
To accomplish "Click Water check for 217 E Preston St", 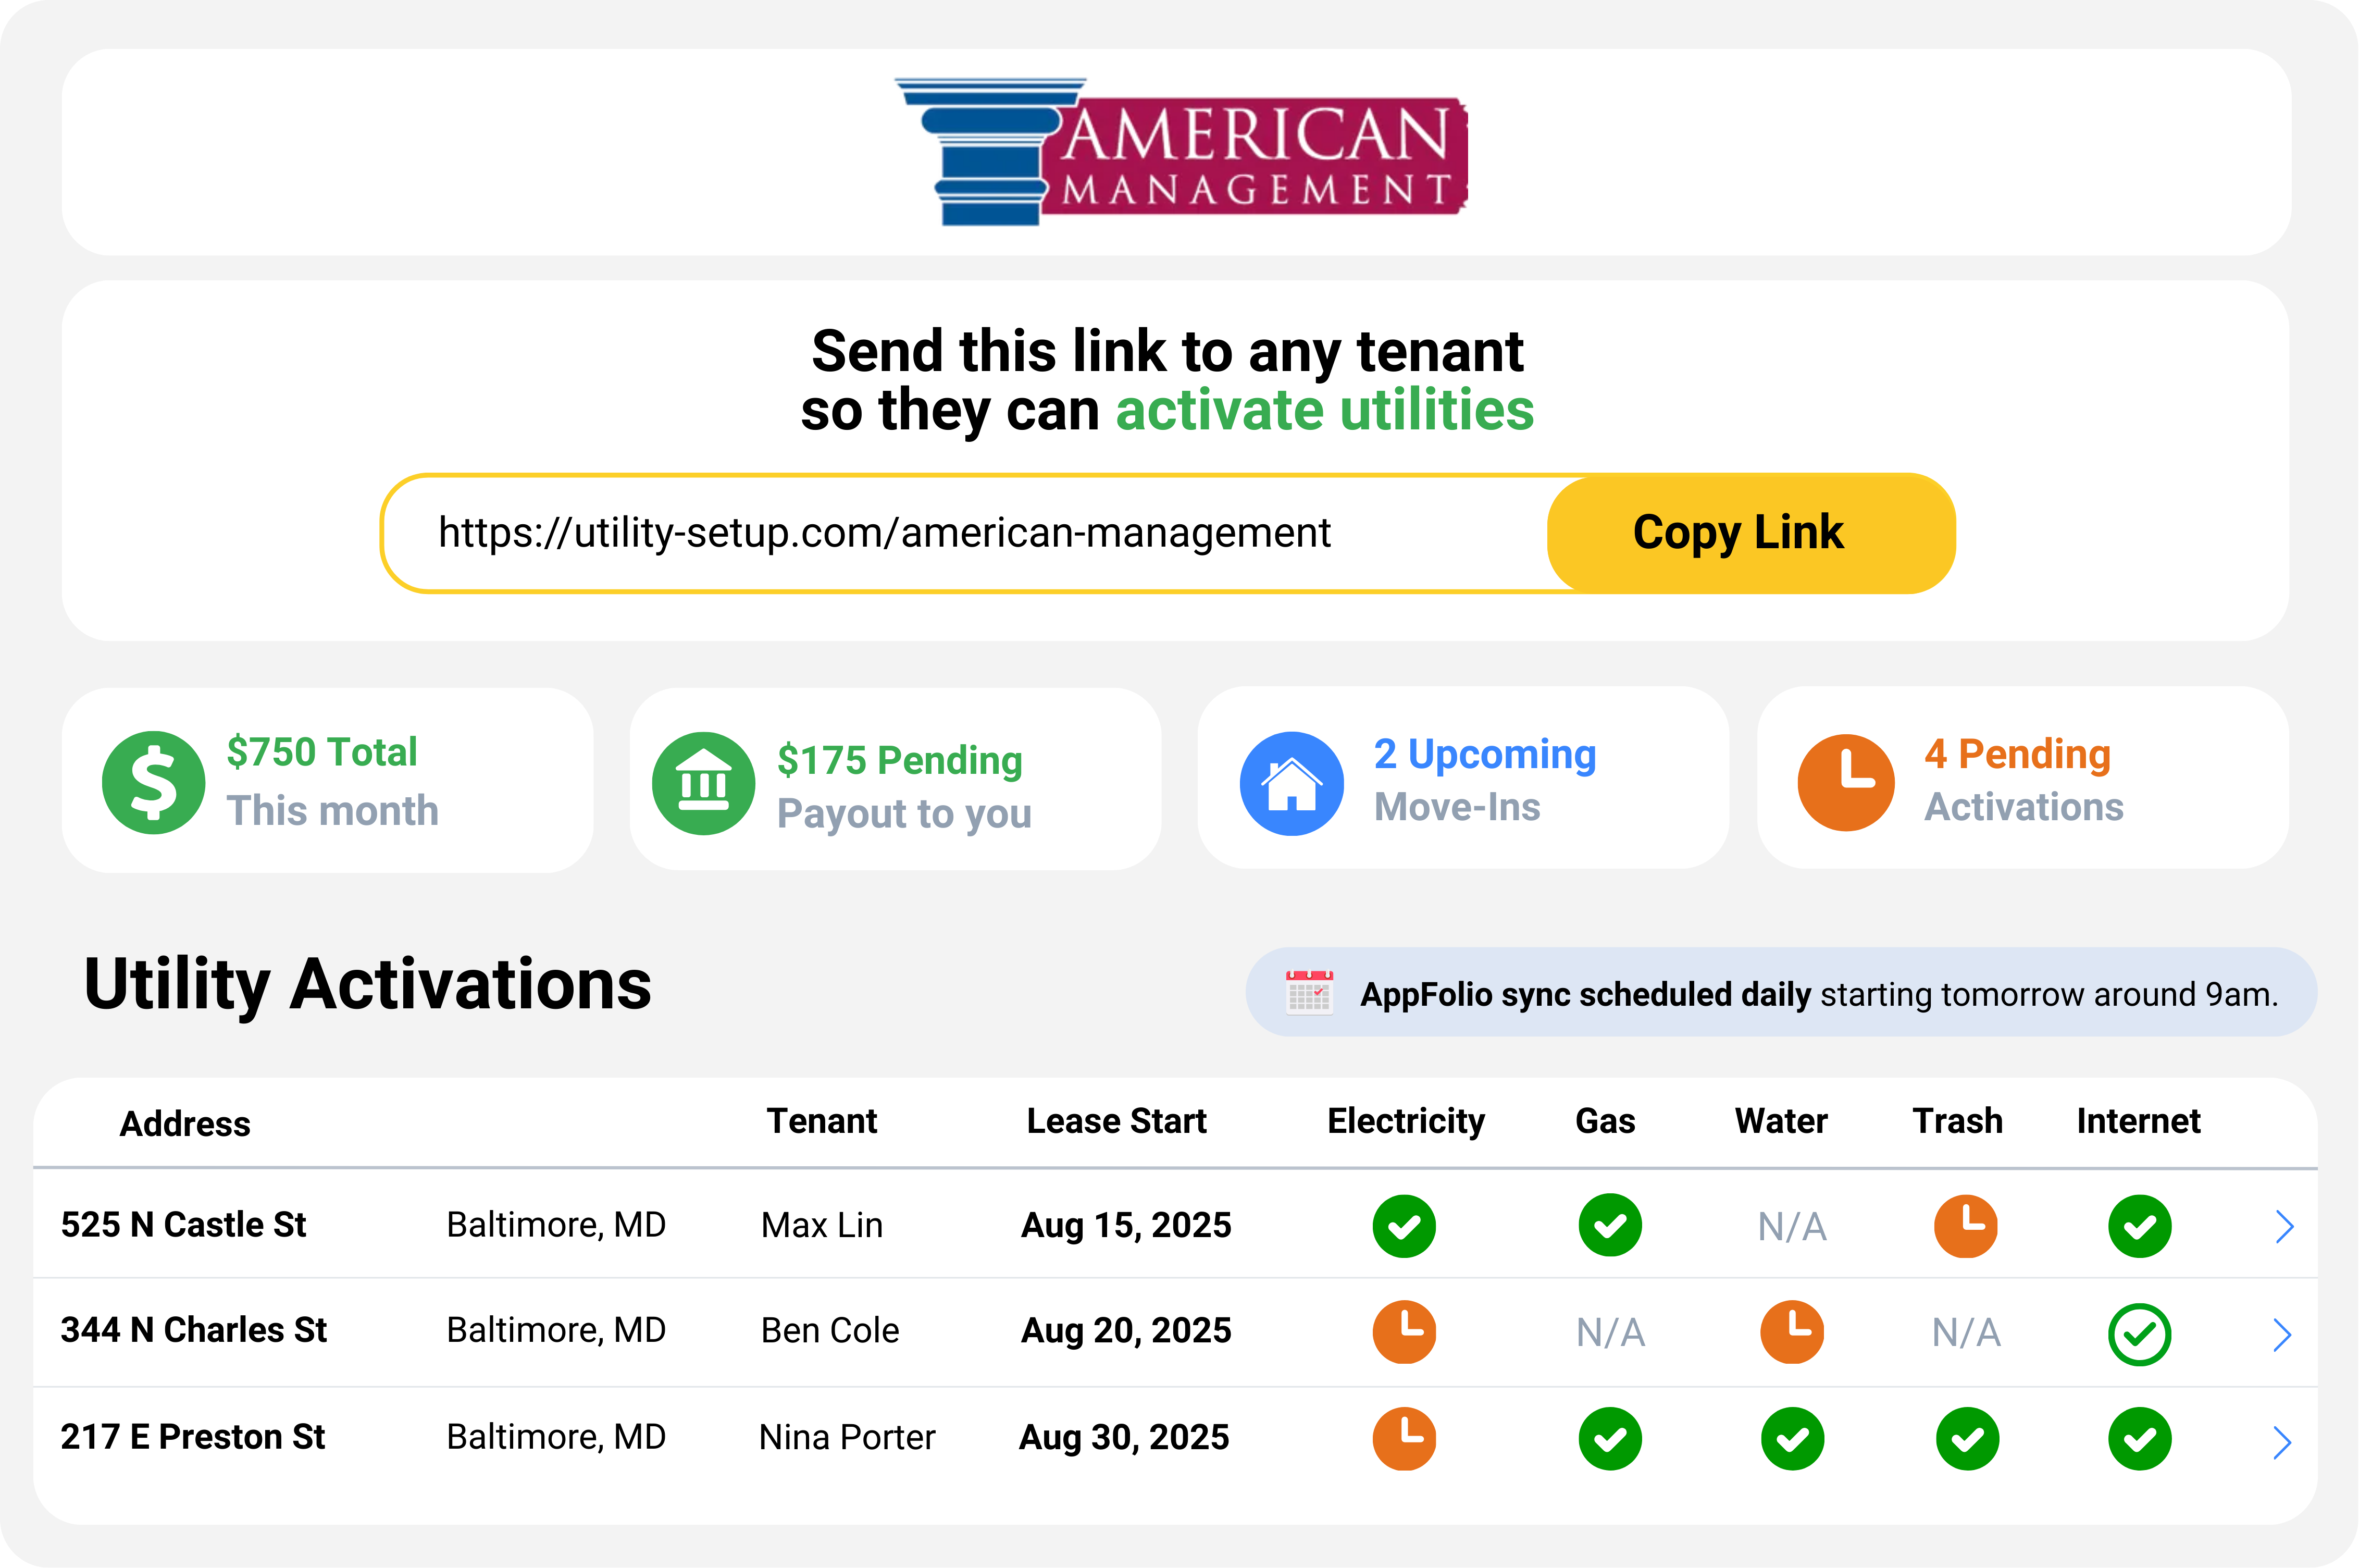I will pyautogui.click(x=1792, y=1439).
